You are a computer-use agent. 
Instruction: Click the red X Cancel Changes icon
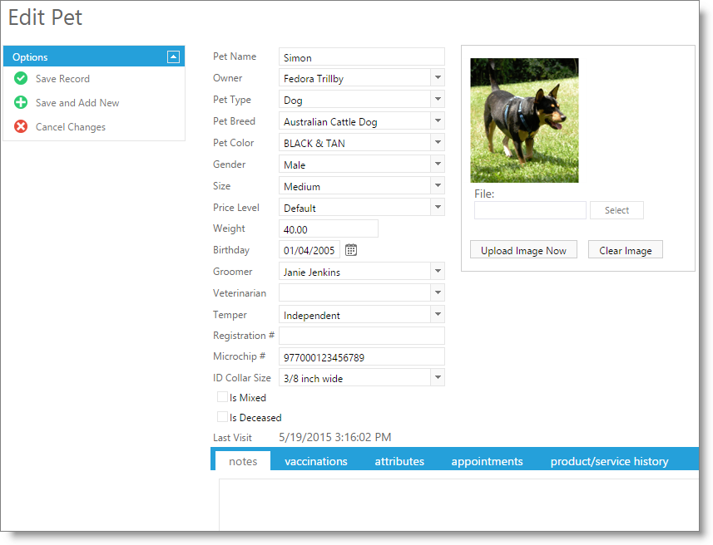click(x=21, y=126)
